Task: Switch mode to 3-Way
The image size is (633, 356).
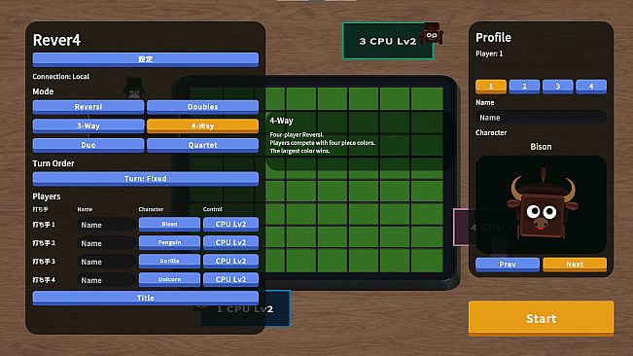Action: (x=88, y=125)
